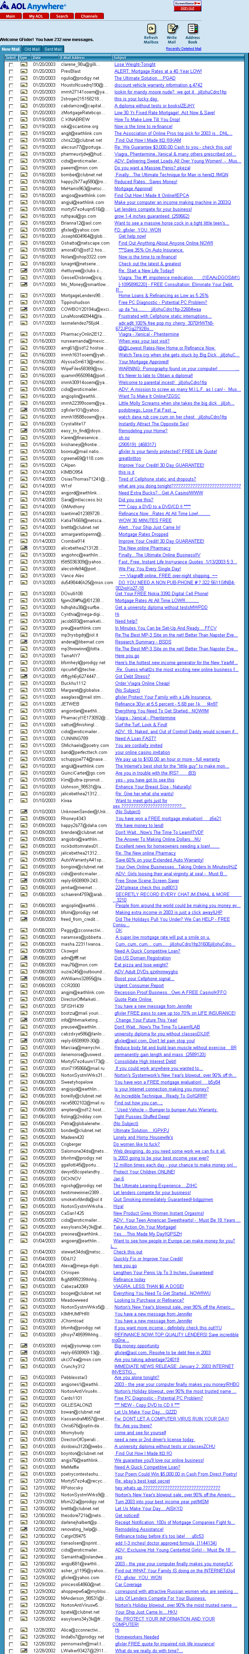The image size is (249, 1654).
Task: Click envelope icon for CAlpen email
Action: (24, 465)
